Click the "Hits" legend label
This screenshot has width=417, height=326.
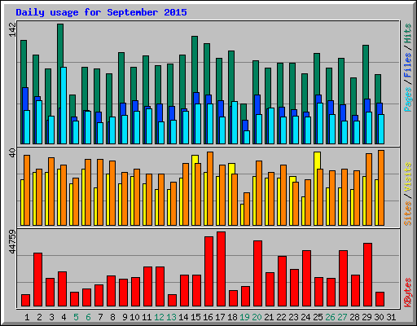(408, 33)
